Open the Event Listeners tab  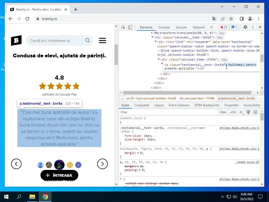[179, 105]
